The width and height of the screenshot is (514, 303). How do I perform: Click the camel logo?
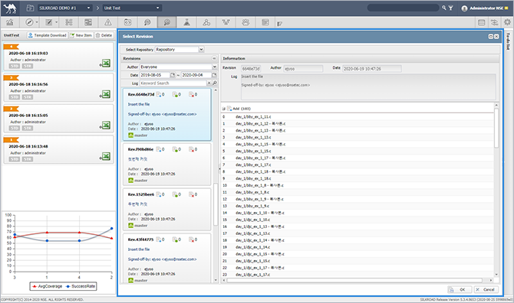coord(10,8)
